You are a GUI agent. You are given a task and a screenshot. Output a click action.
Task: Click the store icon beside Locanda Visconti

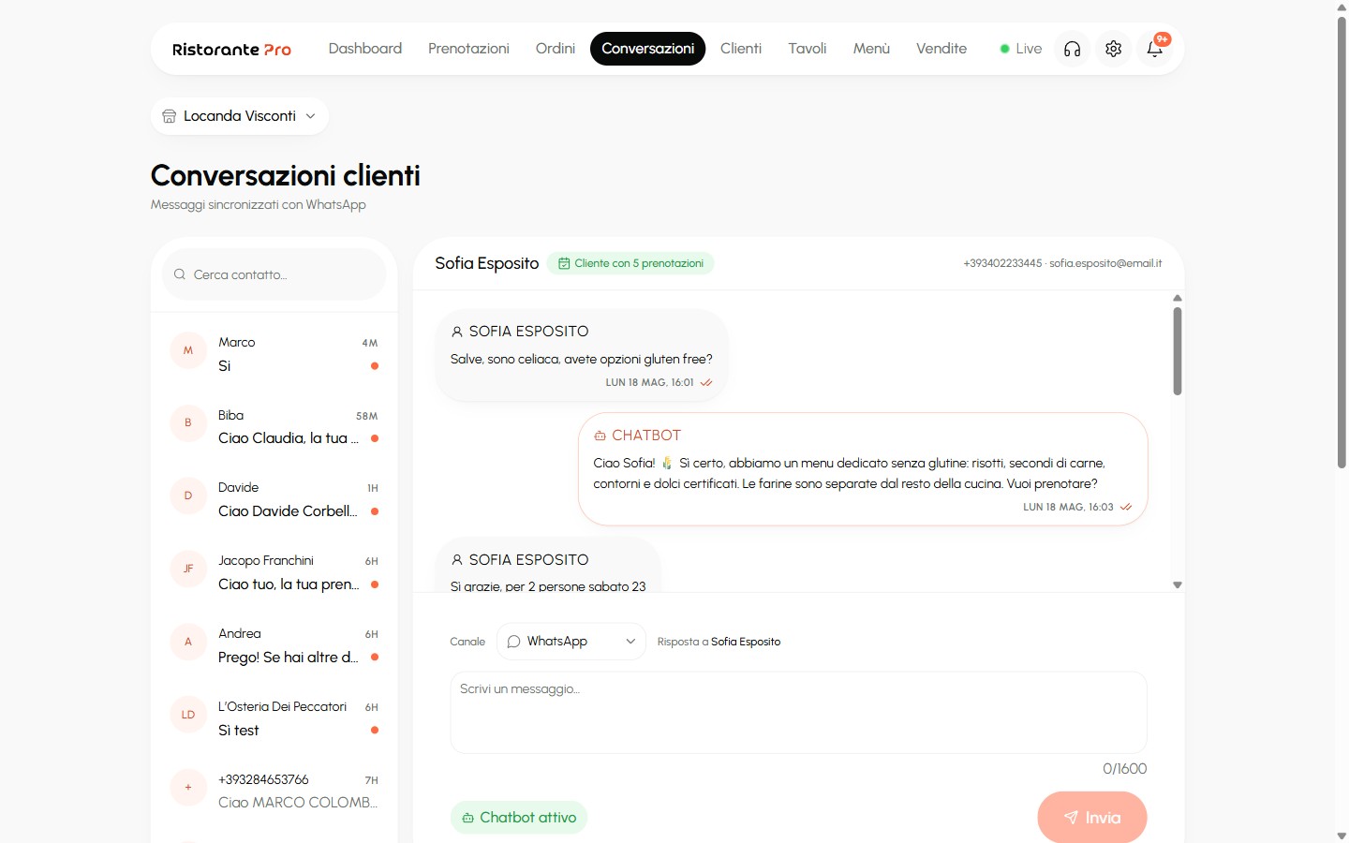click(x=169, y=116)
